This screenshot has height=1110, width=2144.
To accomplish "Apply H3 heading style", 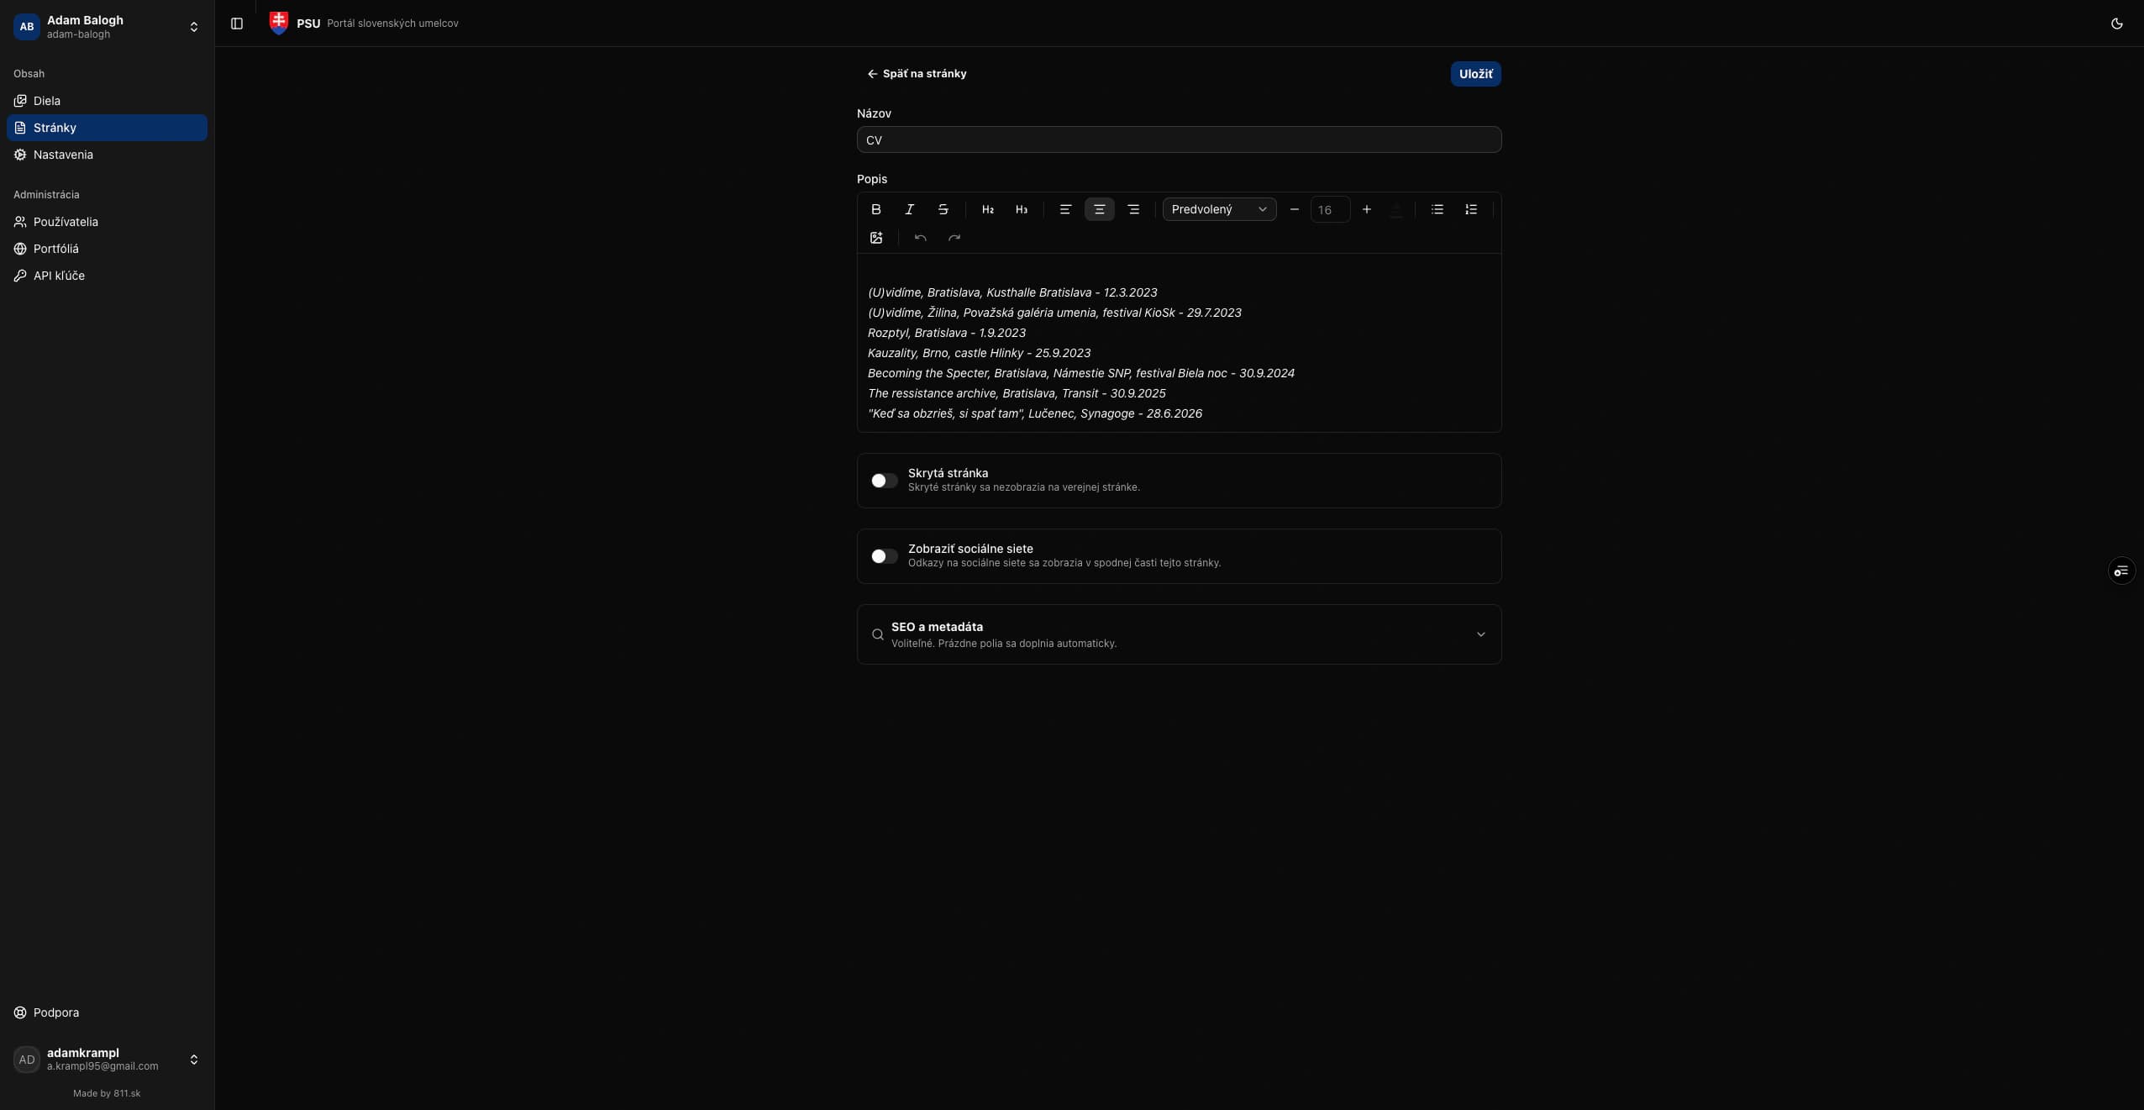I will click(1022, 209).
